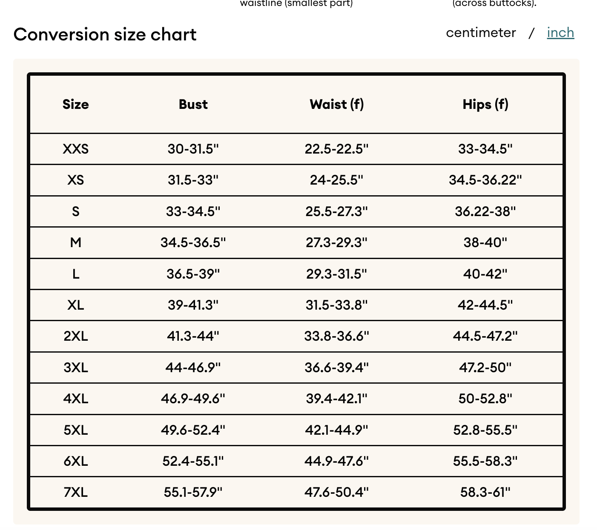Select the Waist (f) column header
The image size is (597, 530).
pyautogui.click(x=337, y=104)
